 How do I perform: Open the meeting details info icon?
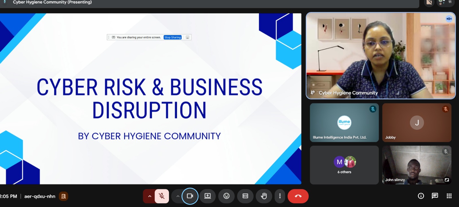click(421, 196)
